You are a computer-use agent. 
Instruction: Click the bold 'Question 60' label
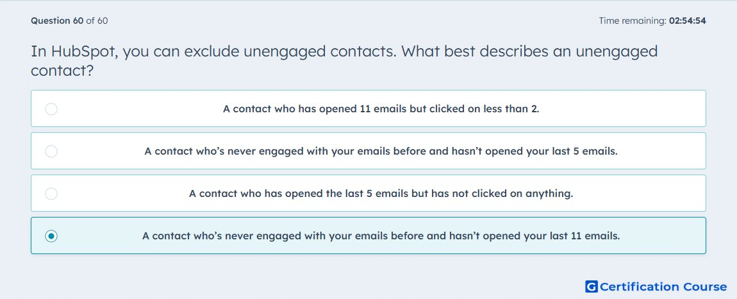[57, 21]
